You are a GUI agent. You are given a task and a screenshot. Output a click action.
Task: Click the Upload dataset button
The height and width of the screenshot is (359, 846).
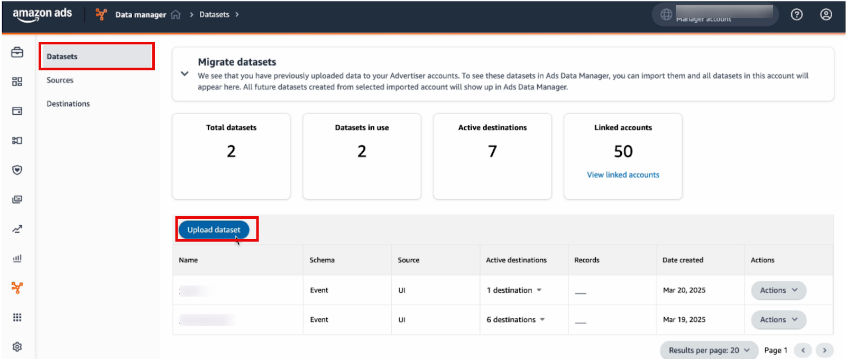point(214,229)
